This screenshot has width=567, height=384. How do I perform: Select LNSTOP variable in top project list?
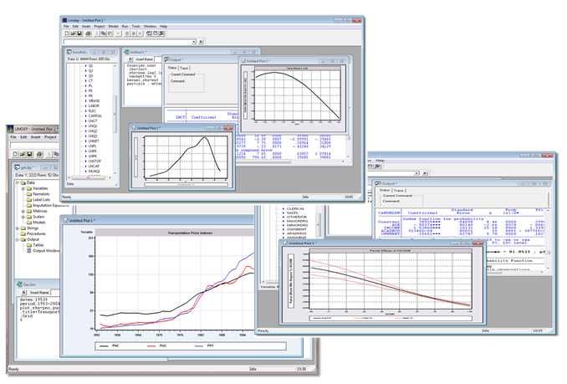click(x=94, y=161)
